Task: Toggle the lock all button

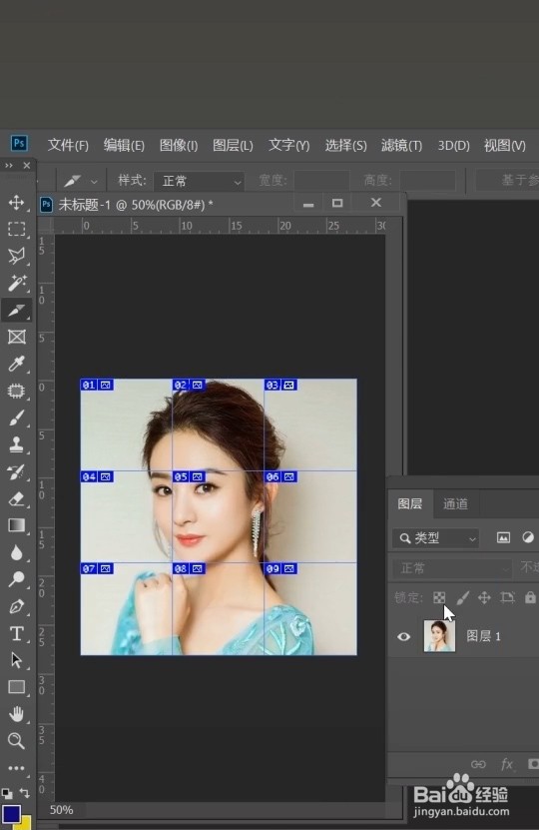Action: 529,597
